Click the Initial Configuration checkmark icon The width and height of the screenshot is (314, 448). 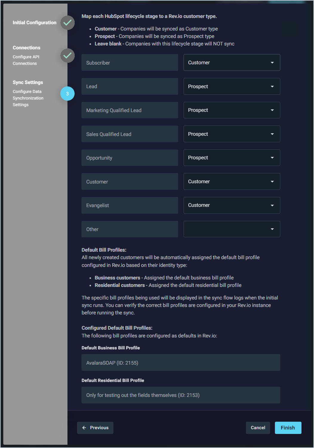(67, 23)
